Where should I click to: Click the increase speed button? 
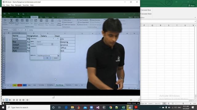point(20,100)
